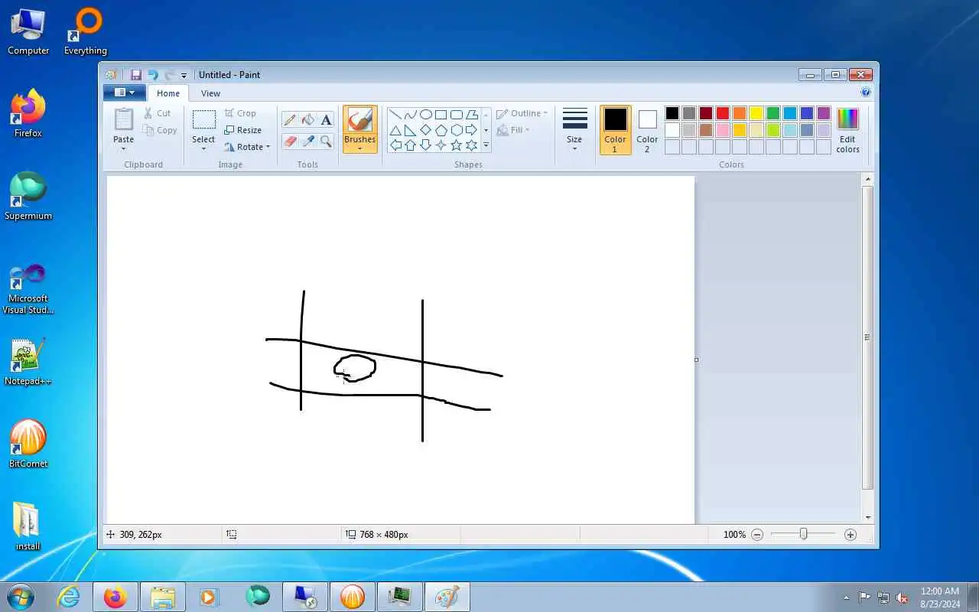Image resolution: width=979 pixels, height=612 pixels.
Task: Click zoom out minus button
Action: (757, 535)
